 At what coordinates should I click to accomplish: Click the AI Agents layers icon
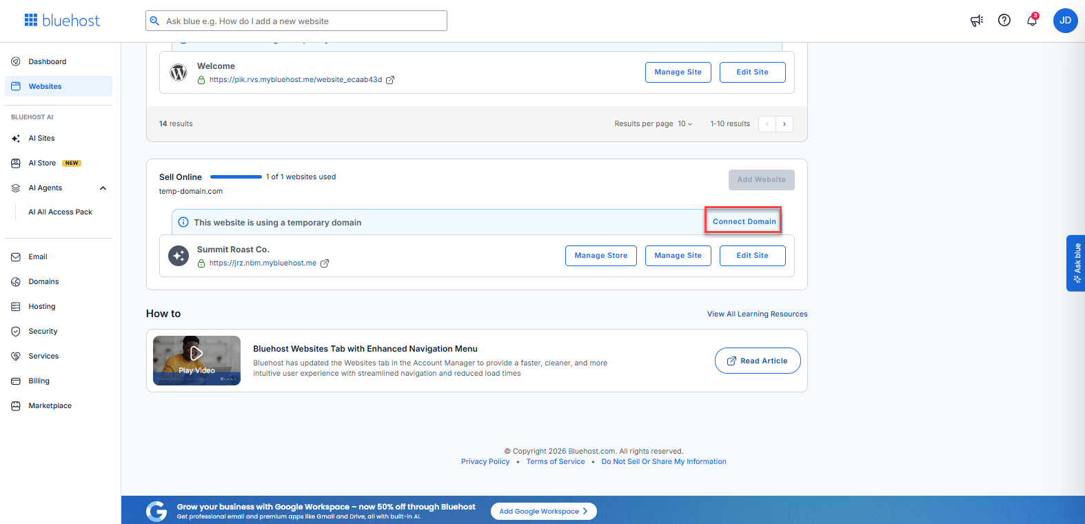16,188
